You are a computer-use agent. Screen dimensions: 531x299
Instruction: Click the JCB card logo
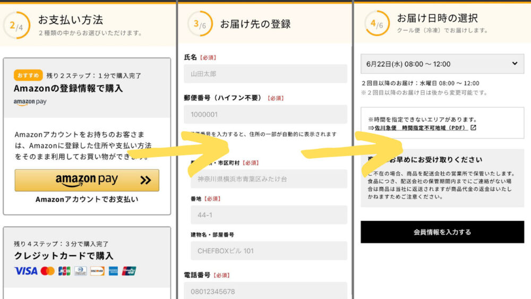pyautogui.click(x=64, y=271)
